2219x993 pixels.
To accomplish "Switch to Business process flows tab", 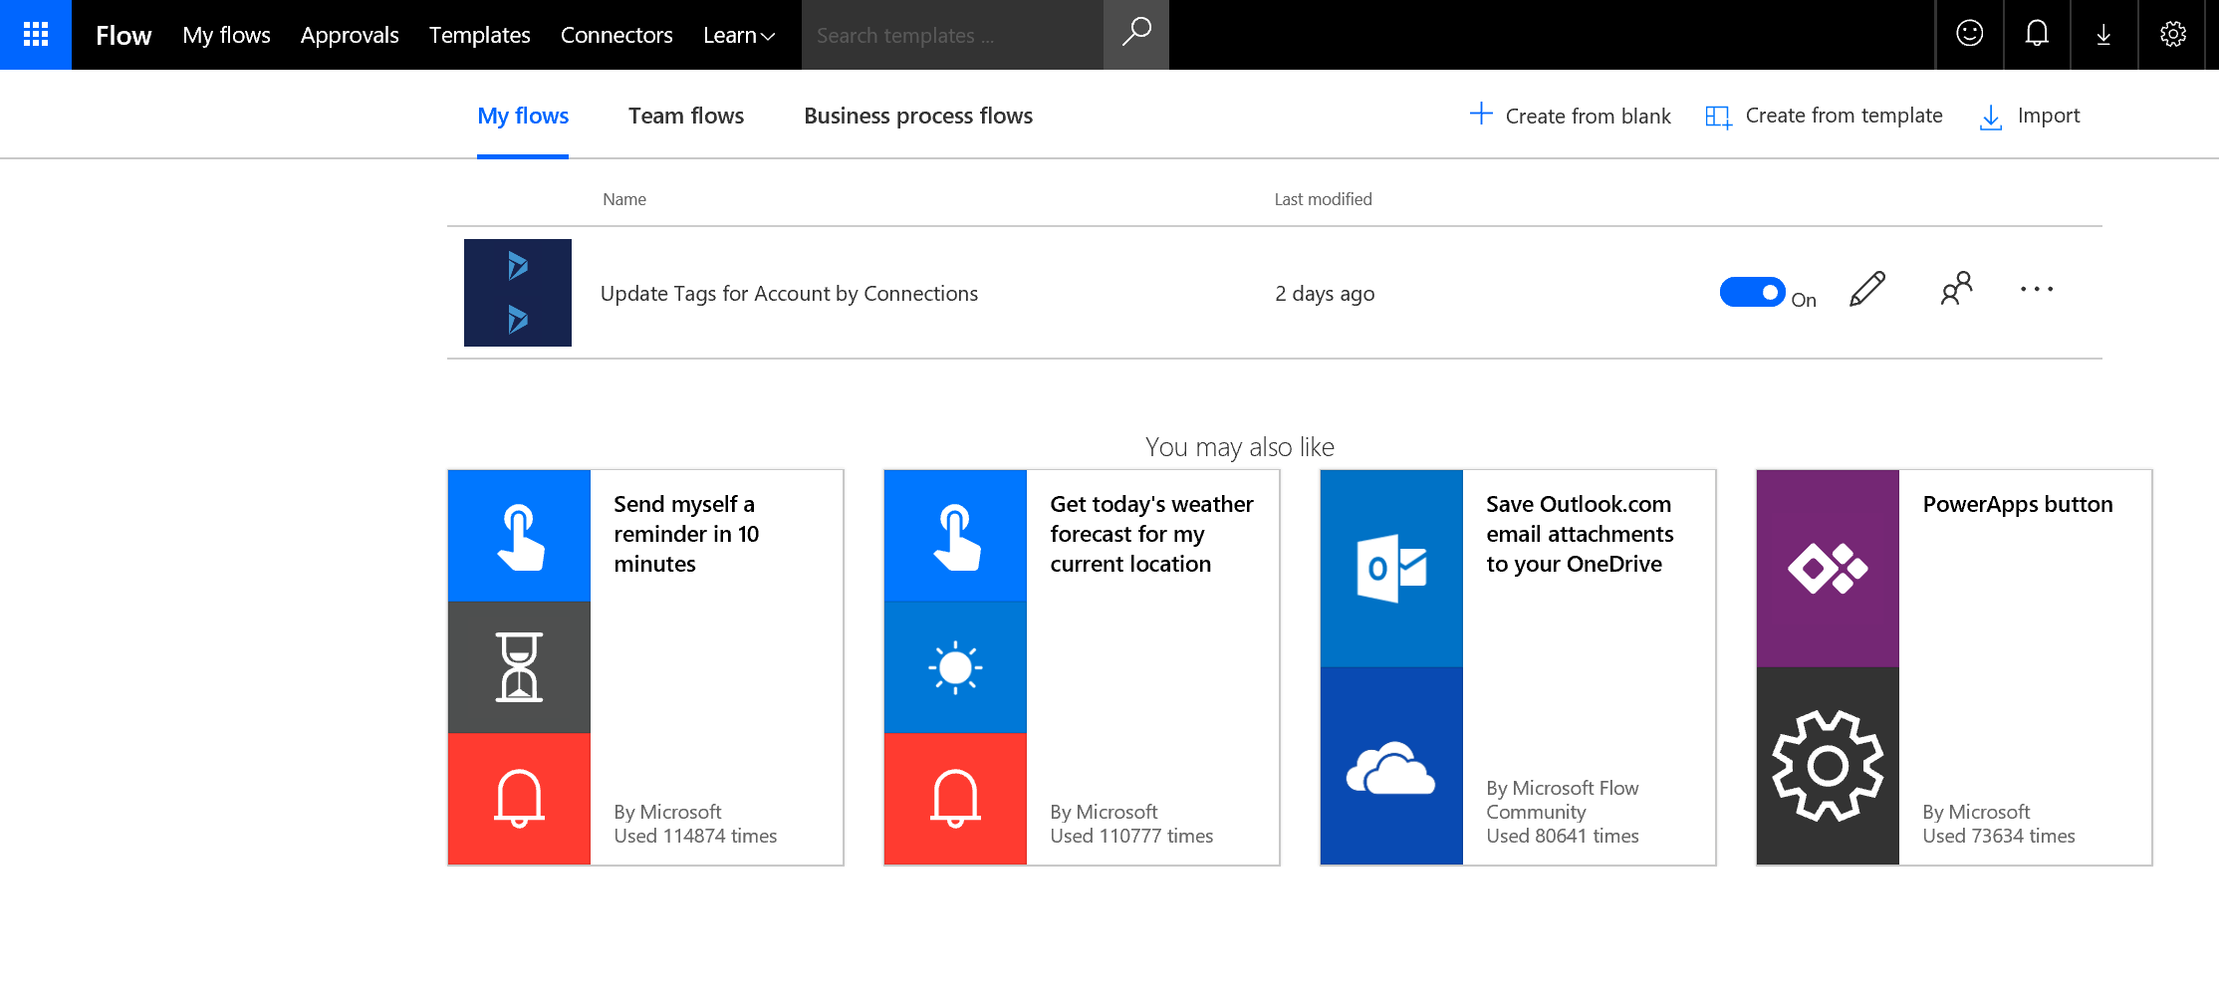I will coord(917,116).
